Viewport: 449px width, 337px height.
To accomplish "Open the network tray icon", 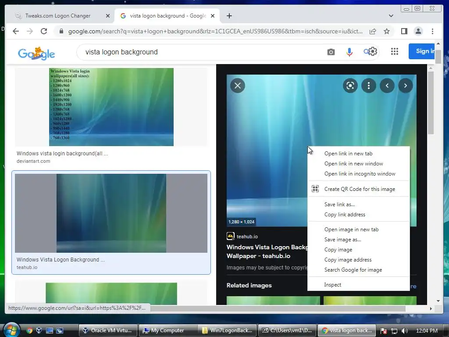I will (394, 331).
